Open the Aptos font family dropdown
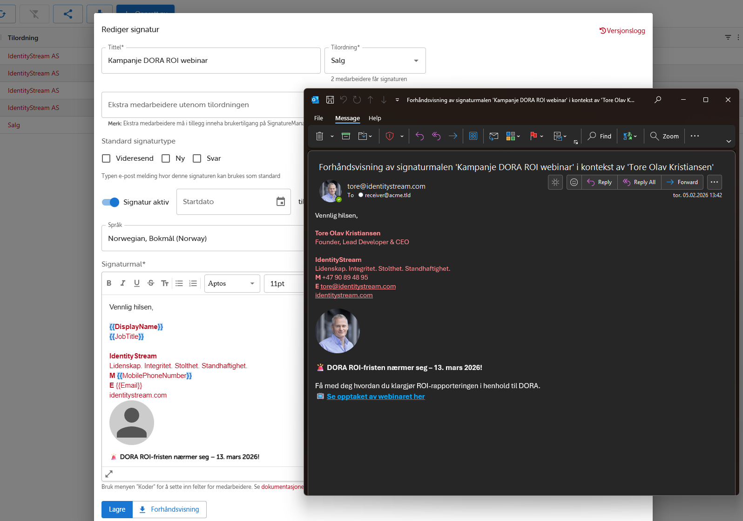 pyautogui.click(x=231, y=283)
